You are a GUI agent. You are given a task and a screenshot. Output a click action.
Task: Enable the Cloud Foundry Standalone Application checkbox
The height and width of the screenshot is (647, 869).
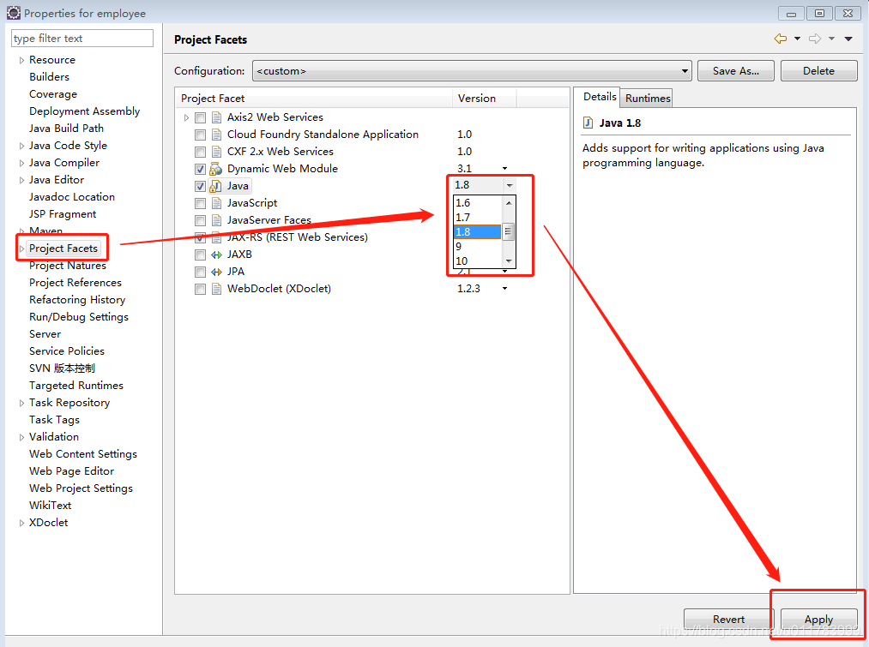coord(200,135)
